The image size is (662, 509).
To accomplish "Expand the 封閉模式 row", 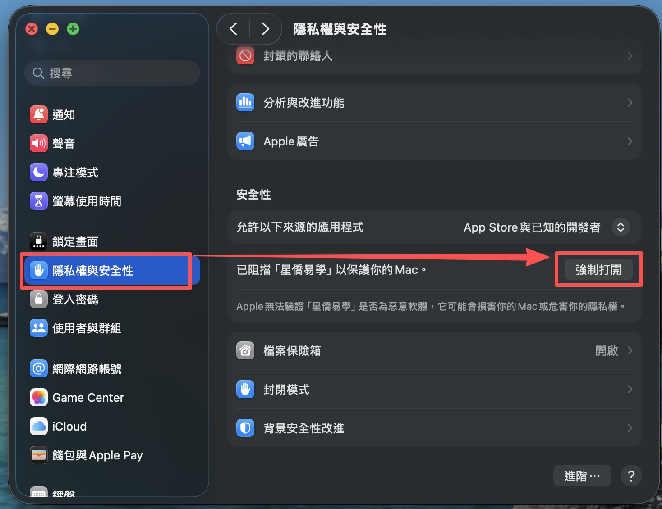I will [435, 389].
